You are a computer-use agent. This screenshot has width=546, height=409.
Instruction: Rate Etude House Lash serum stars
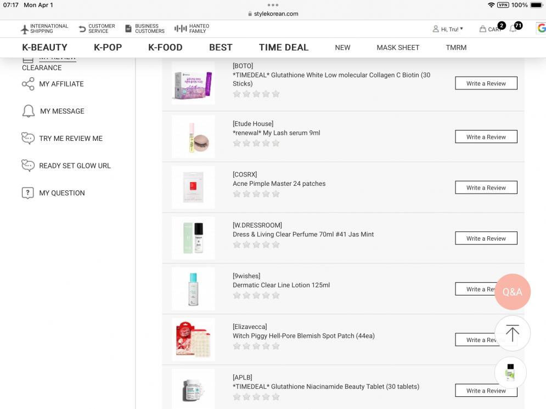pyautogui.click(x=256, y=143)
